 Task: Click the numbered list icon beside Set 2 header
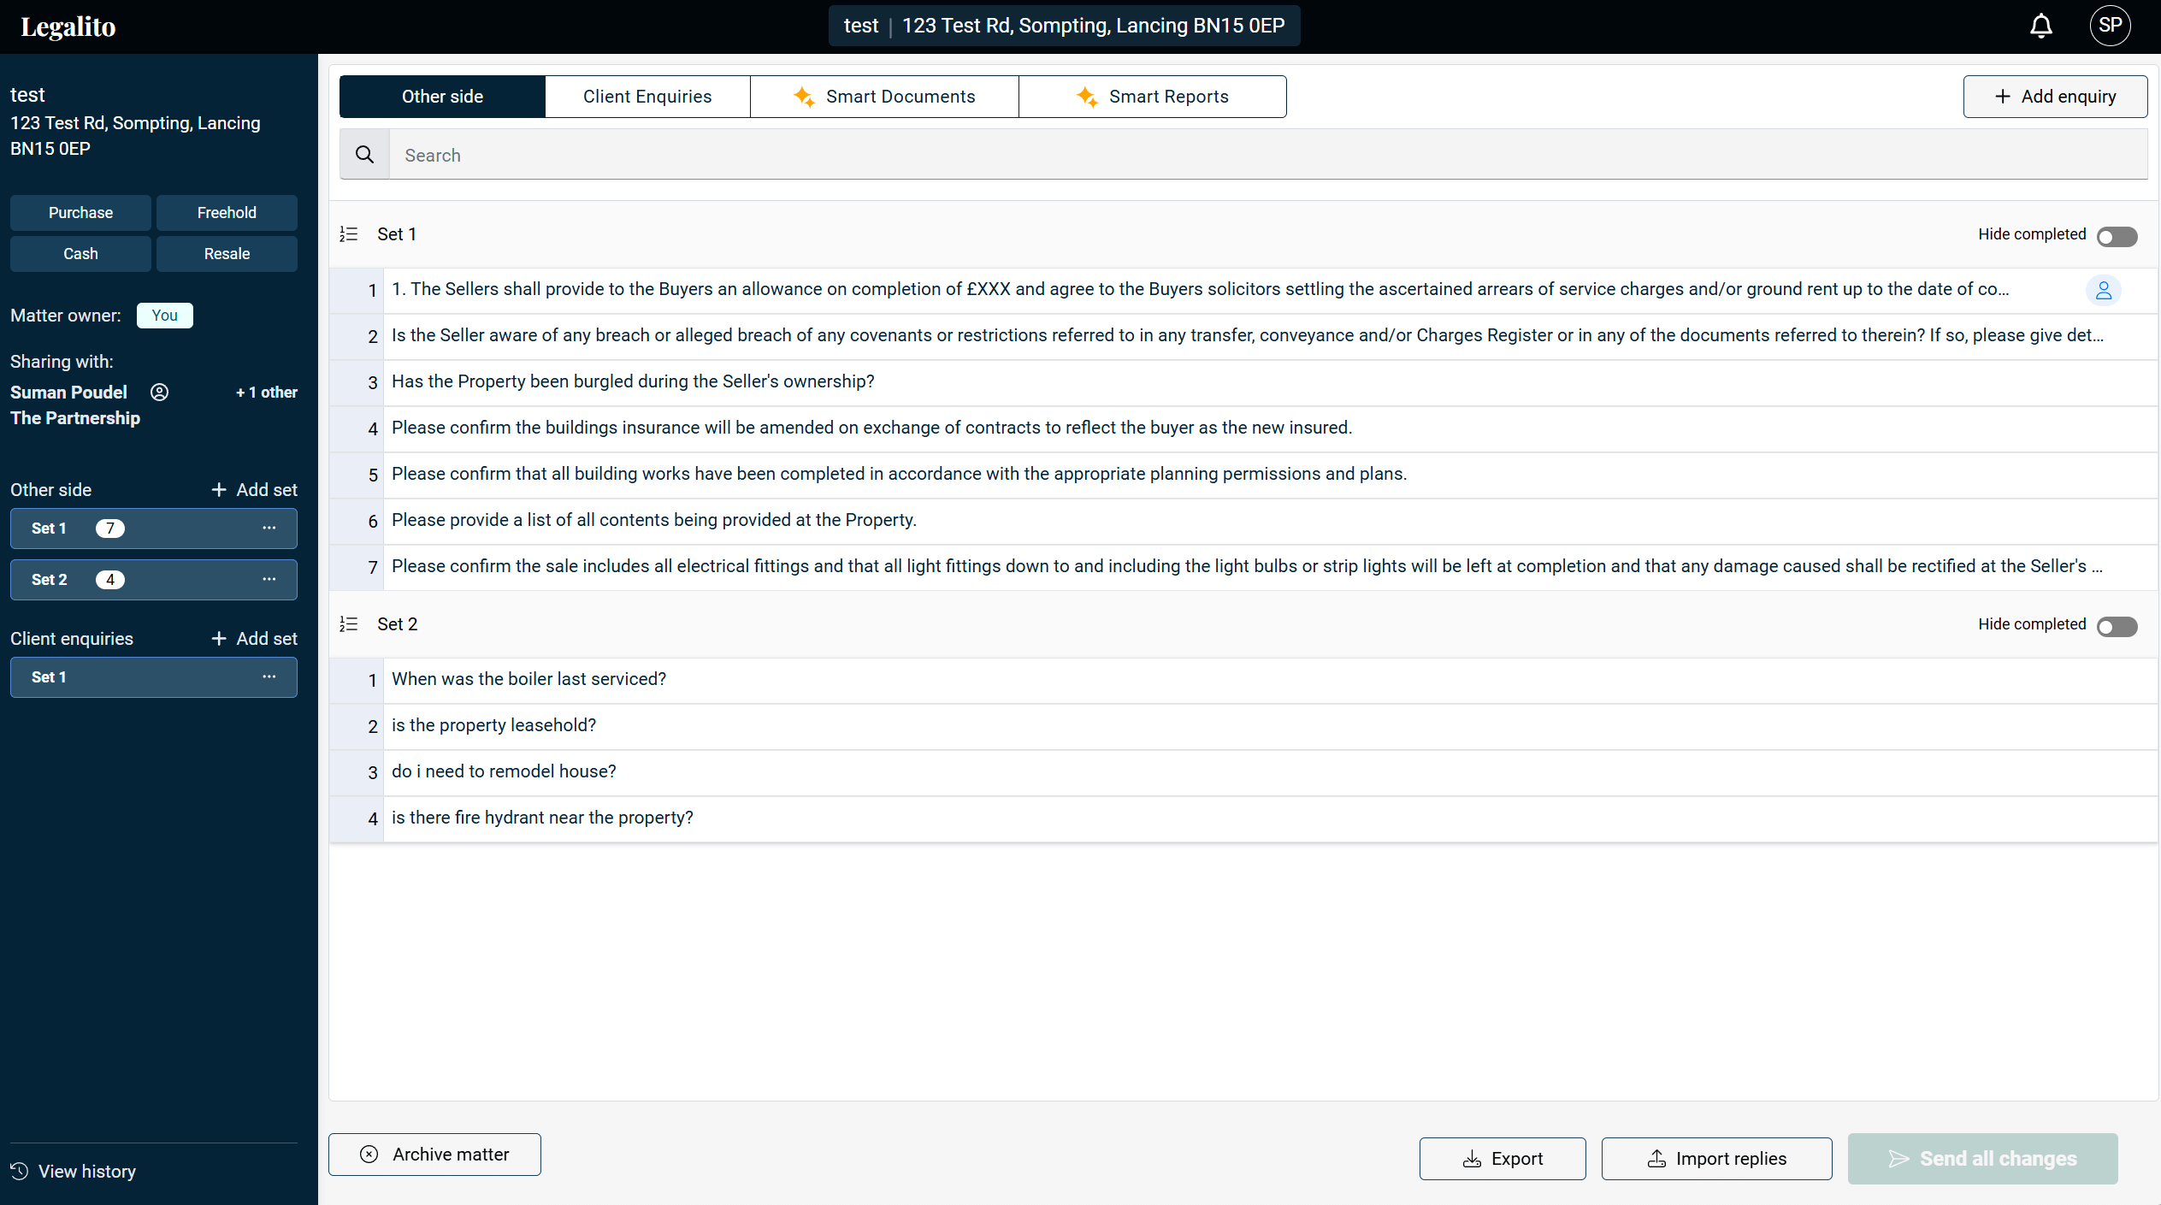(349, 624)
